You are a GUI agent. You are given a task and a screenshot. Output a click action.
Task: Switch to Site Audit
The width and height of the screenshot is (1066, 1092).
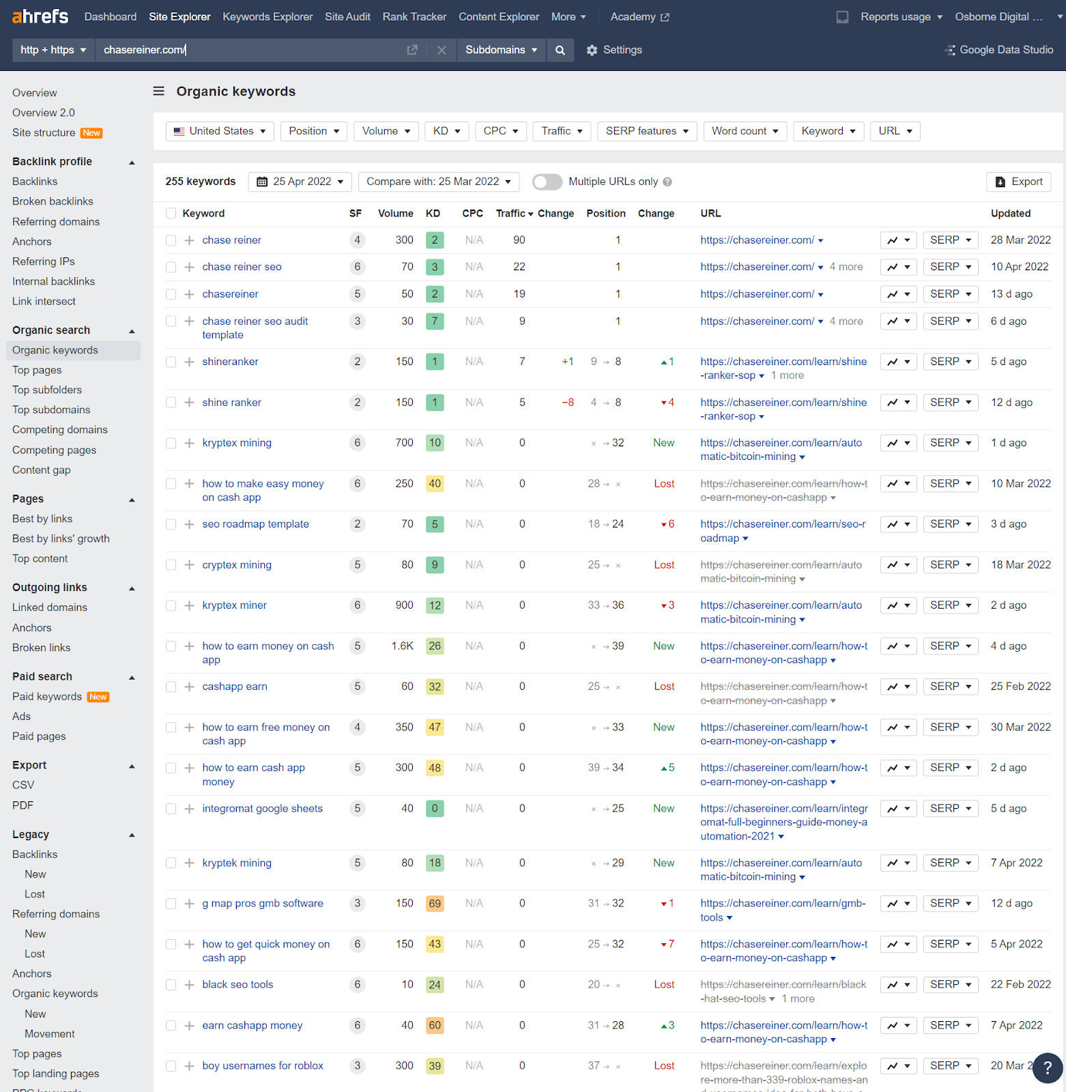coord(347,17)
